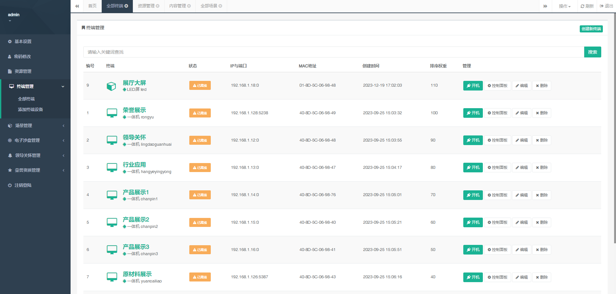Image resolution: width=616 pixels, height=294 pixels.
Task: Open the 操作 dropdown in top bar
Action: coord(565,6)
